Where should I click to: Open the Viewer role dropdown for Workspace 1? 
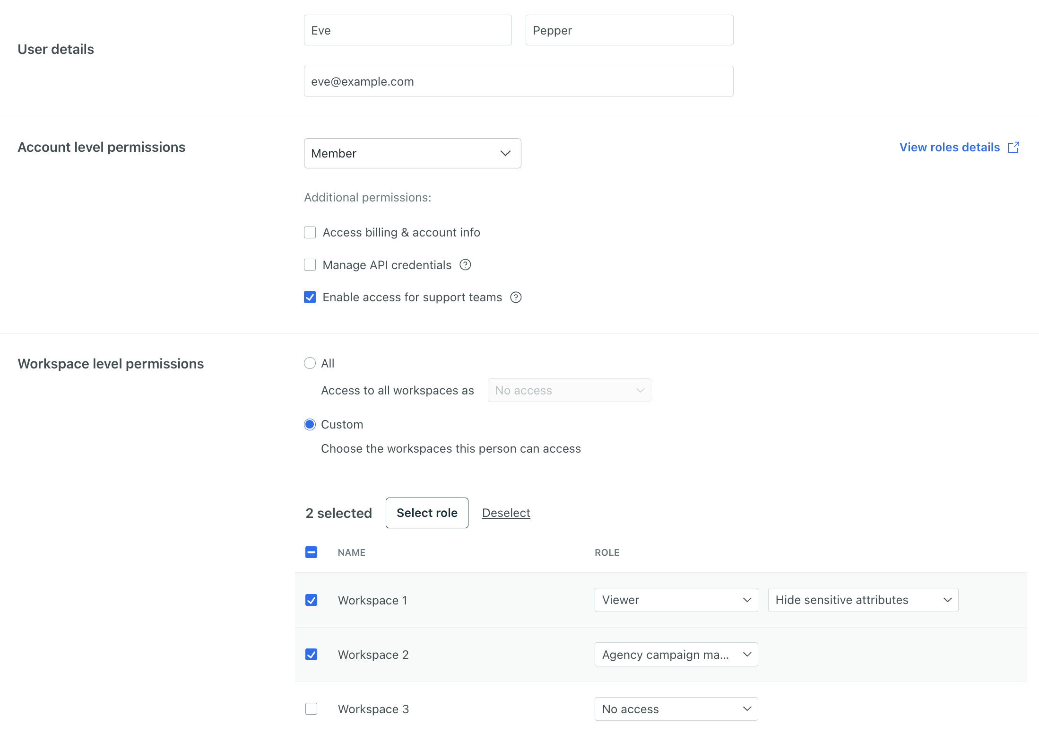676,600
